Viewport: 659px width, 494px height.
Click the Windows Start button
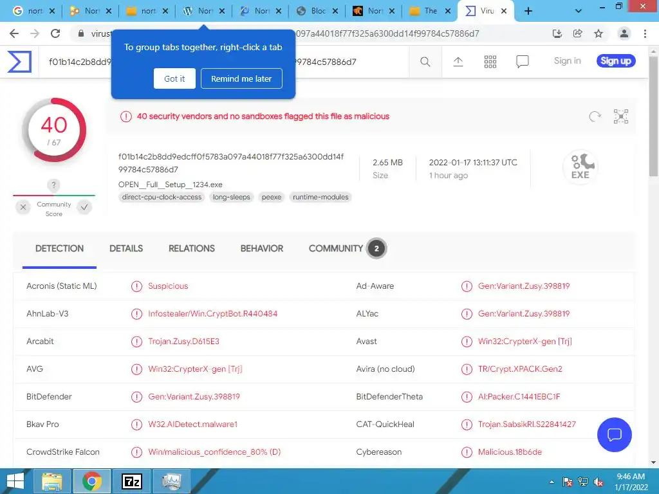[15, 481]
